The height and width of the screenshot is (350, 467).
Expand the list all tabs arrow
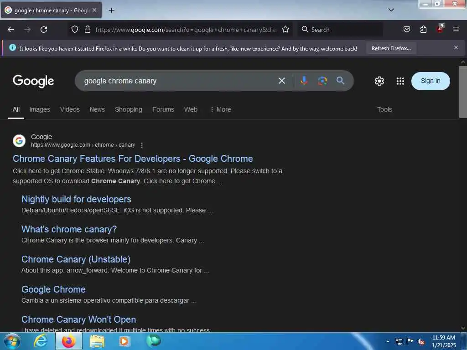coord(391,10)
